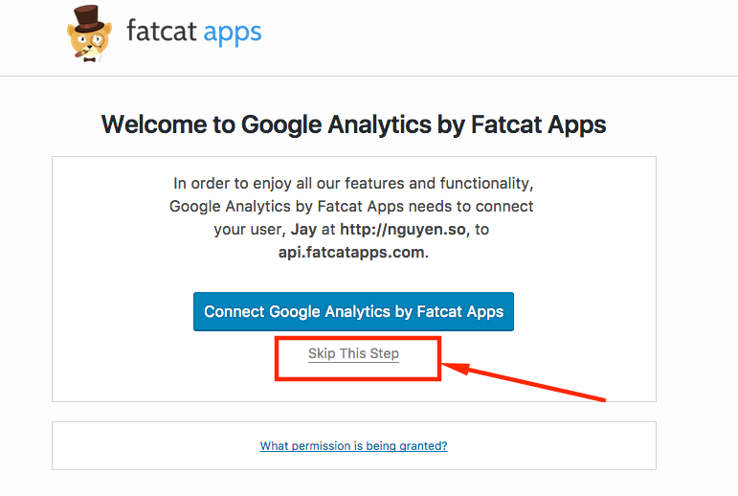The image size is (738, 496).
Task: Click "In order to enjoy all our features" line
Action: tap(353, 183)
